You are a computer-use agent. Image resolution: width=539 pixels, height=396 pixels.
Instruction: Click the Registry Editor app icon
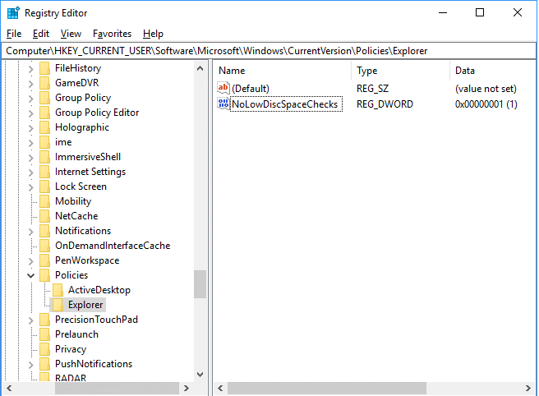13,13
